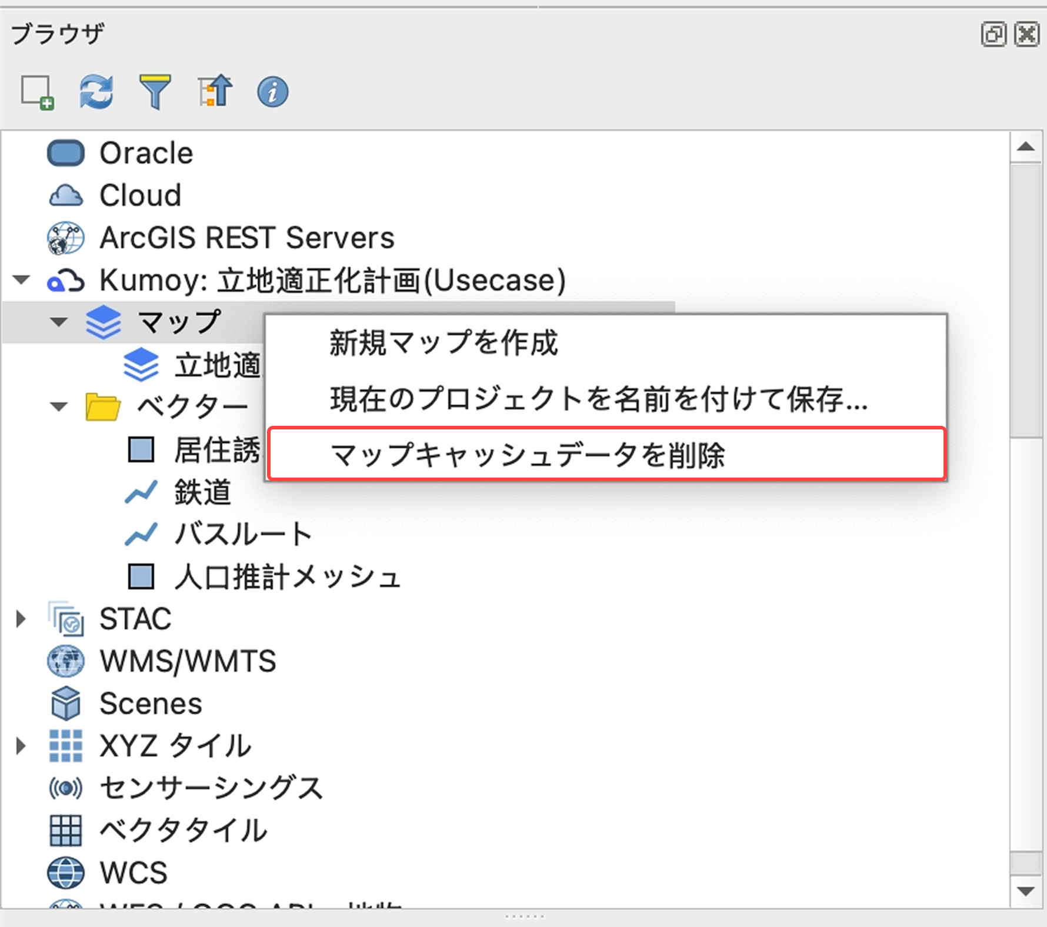This screenshot has height=927, width=1047.
Task: Select the 鉄道 vector layer
Action: click(x=201, y=493)
